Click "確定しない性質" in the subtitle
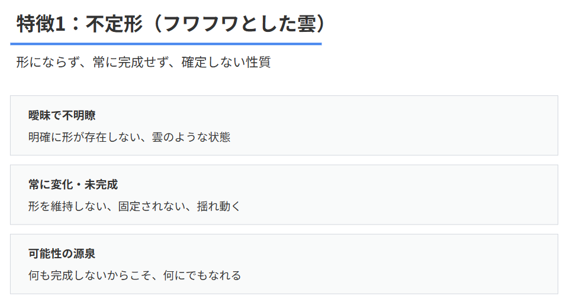Screen dimensions: 573x299 pyautogui.click(x=226, y=62)
